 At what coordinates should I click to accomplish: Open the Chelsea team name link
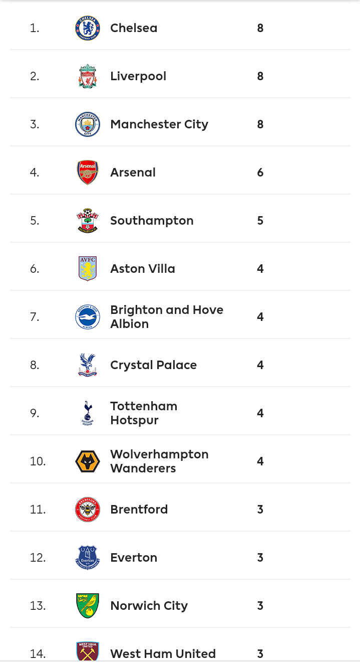point(134,28)
